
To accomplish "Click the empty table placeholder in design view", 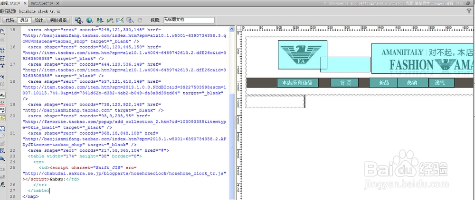I will [275, 102].
